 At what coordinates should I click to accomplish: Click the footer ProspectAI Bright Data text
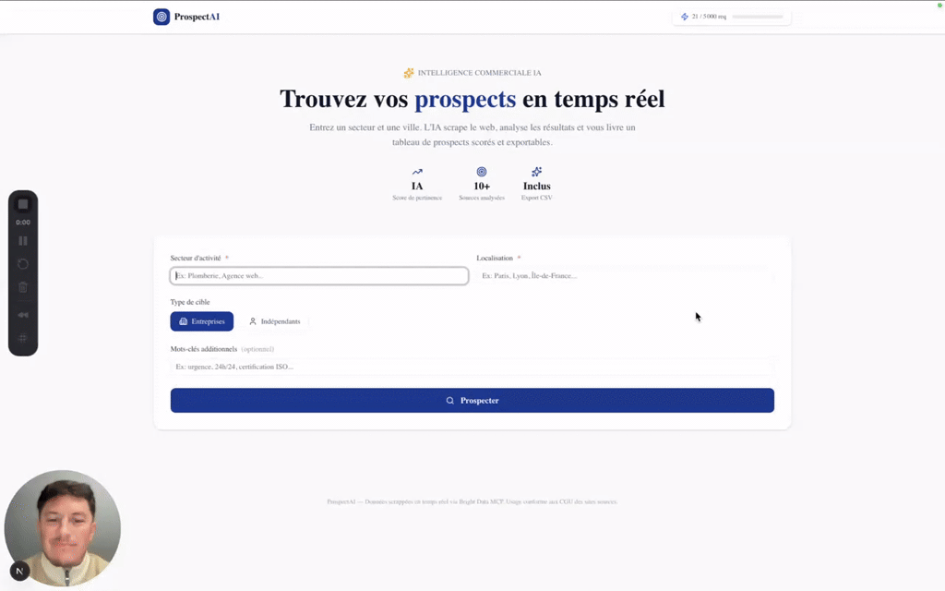tap(472, 501)
